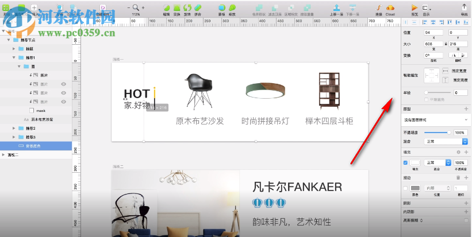Zoom out with the minus button

coord(129,7)
